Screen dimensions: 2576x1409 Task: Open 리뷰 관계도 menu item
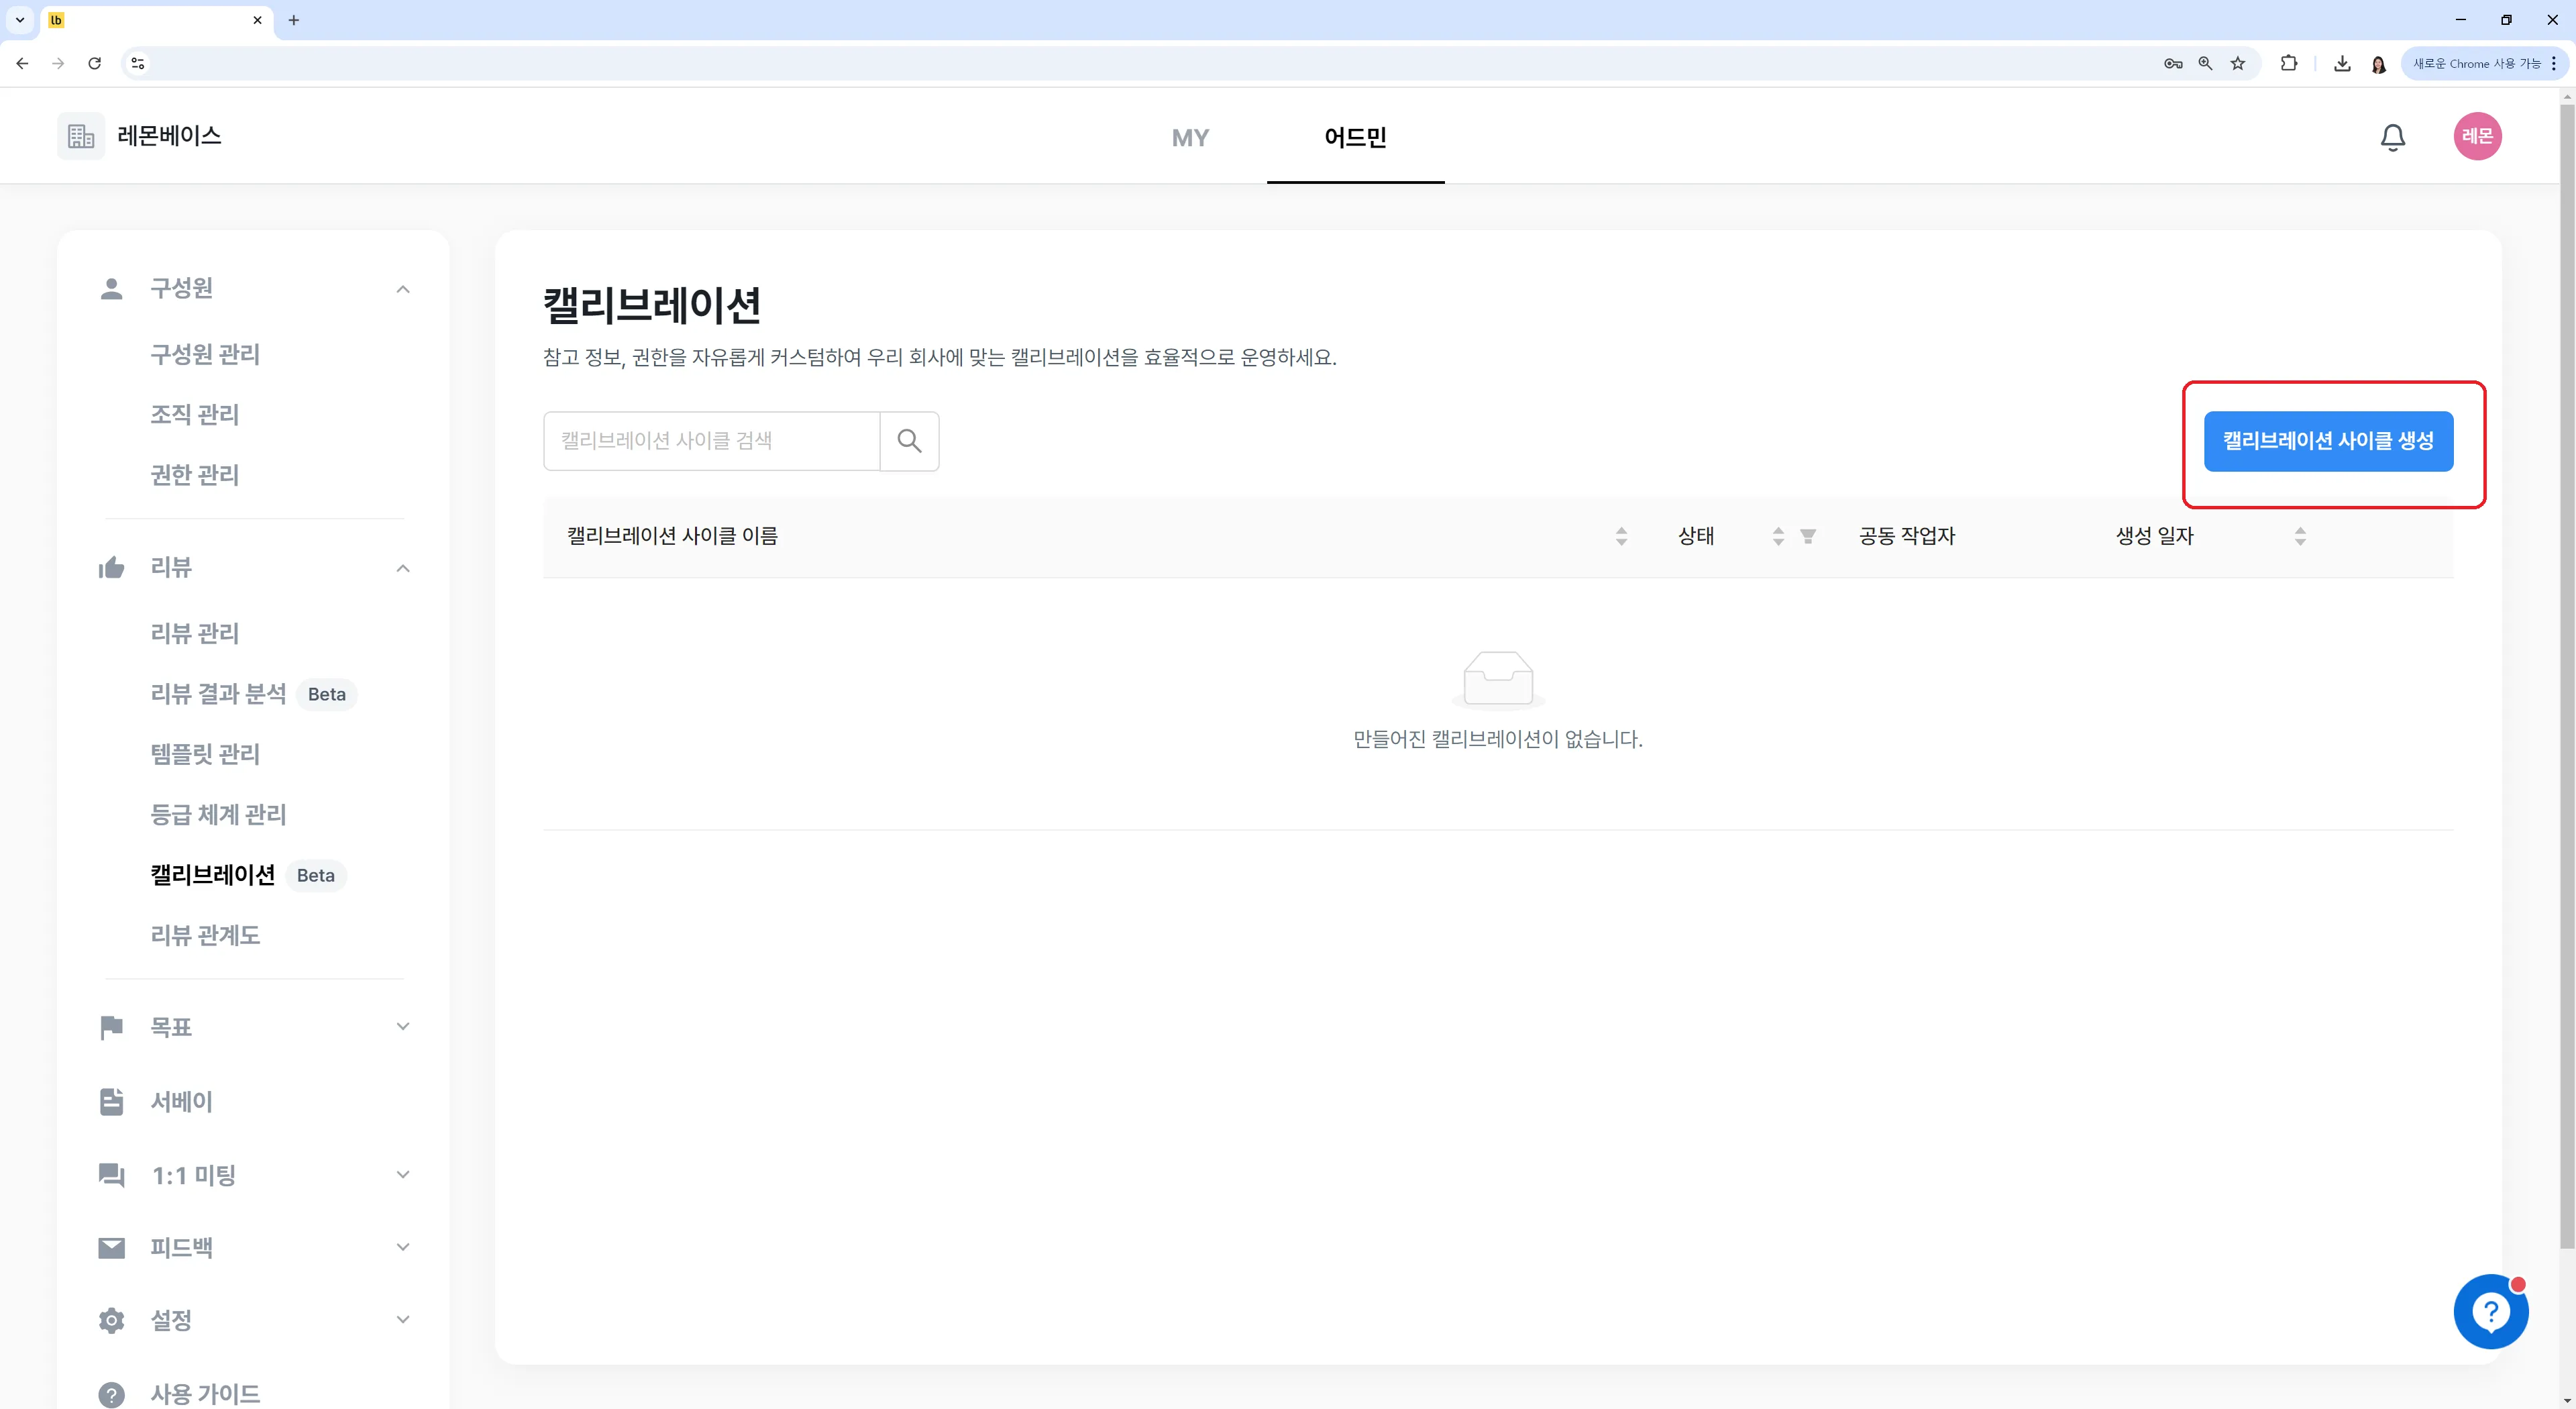click(205, 935)
